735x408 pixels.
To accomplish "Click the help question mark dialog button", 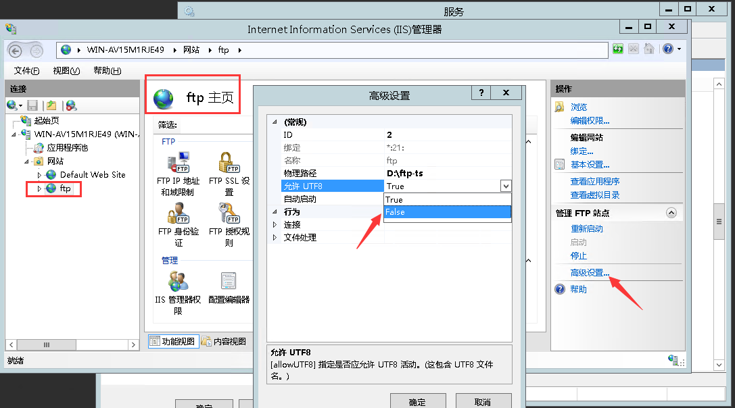I will click(481, 93).
